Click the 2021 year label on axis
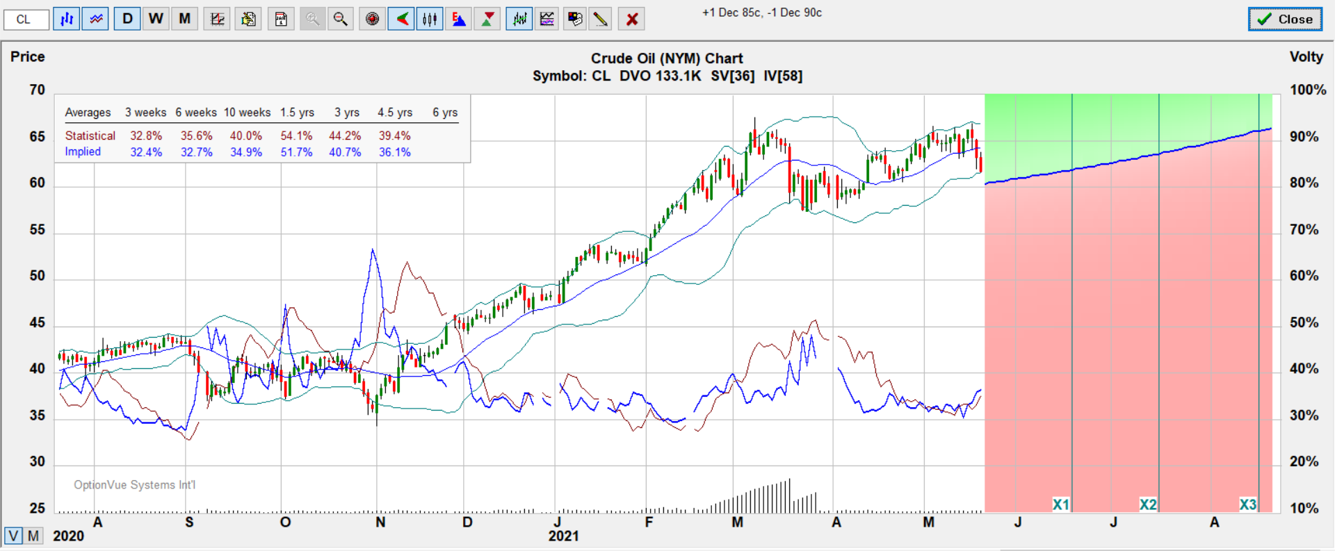1335x551 pixels. pyautogui.click(x=563, y=536)
